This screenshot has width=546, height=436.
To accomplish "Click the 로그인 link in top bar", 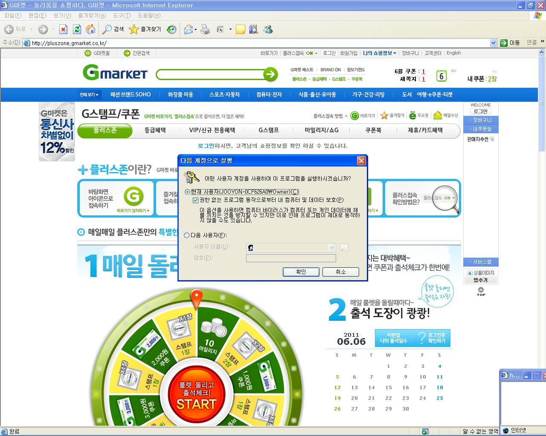I will [x=329, y=53].
